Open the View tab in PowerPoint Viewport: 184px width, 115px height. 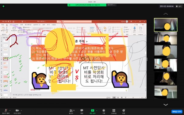pos(48,25)
